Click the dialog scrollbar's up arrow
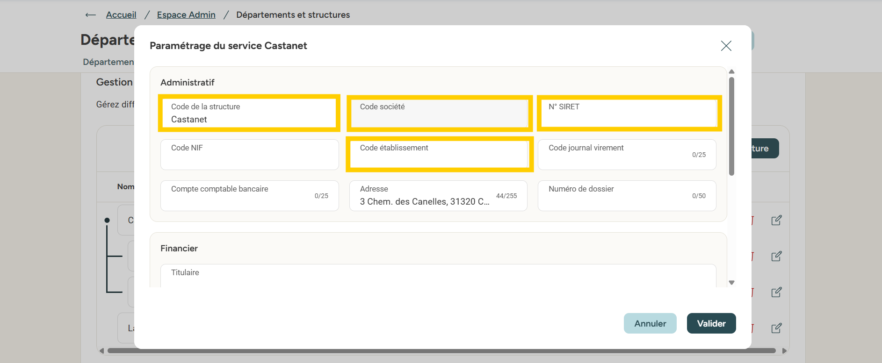The image size is (882, 363). [x=732, y=71]
